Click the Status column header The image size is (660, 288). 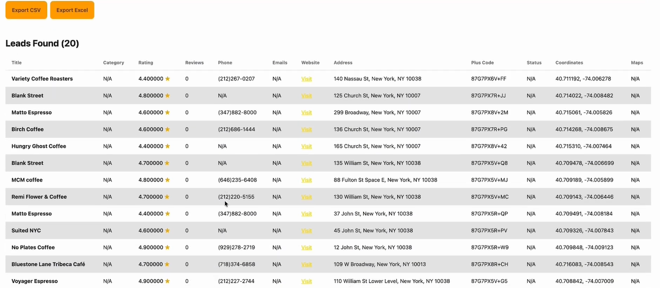click(x=534, y=63)
